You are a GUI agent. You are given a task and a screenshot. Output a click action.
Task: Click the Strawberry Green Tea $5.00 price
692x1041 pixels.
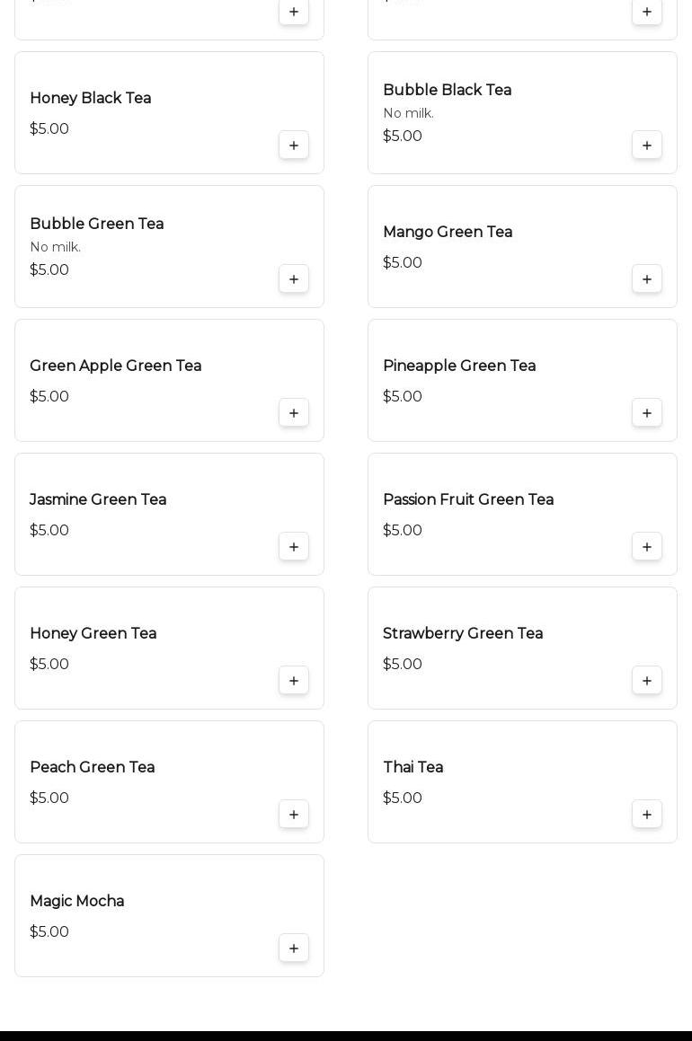click(x=403, y=665)
